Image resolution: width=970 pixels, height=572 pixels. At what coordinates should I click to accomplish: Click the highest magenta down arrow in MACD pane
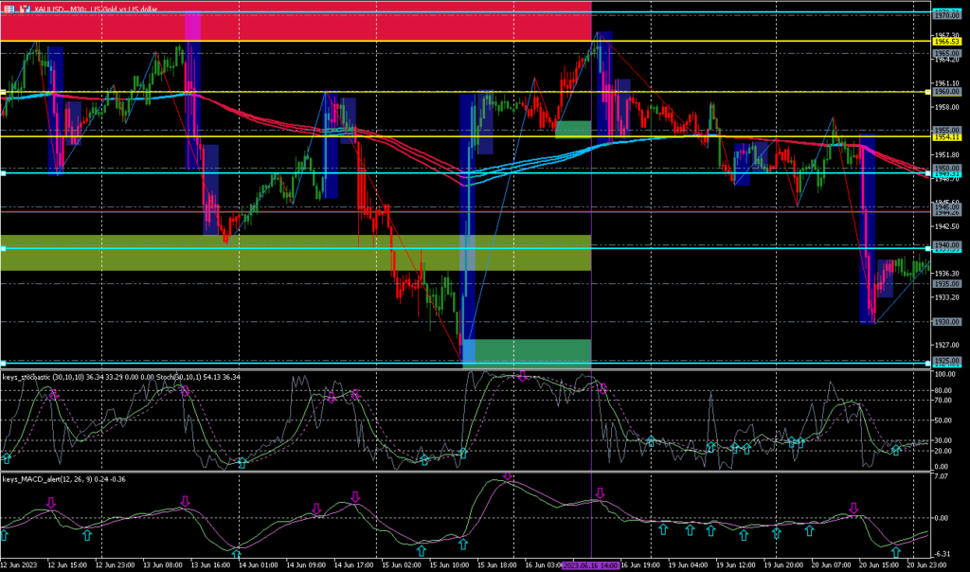tap(509, 476)
